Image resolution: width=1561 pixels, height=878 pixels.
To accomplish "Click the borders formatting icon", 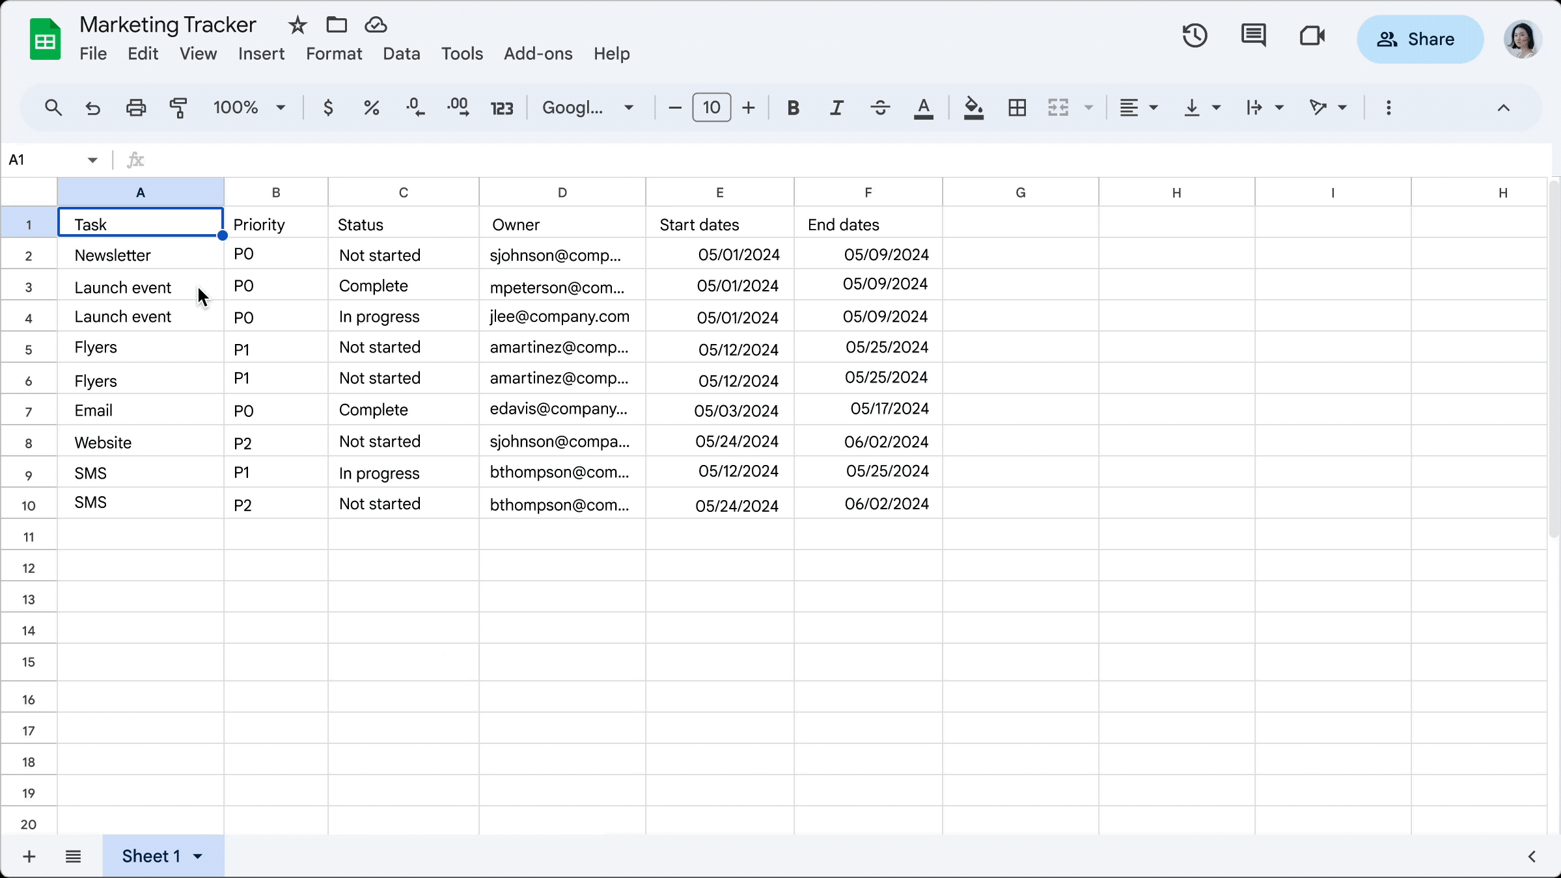I will tap(1016, 107).
